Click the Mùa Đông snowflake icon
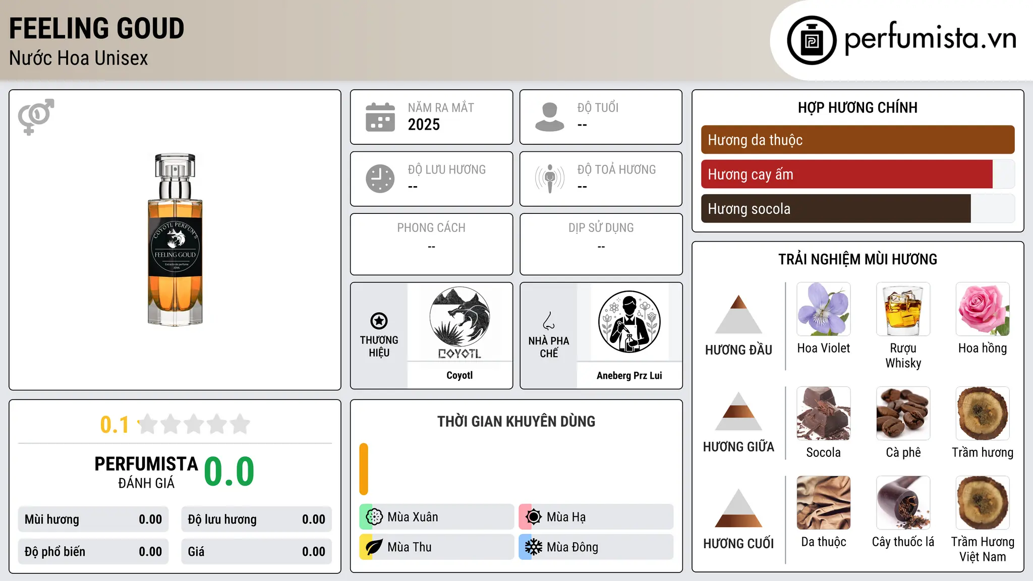 [534, 547]
